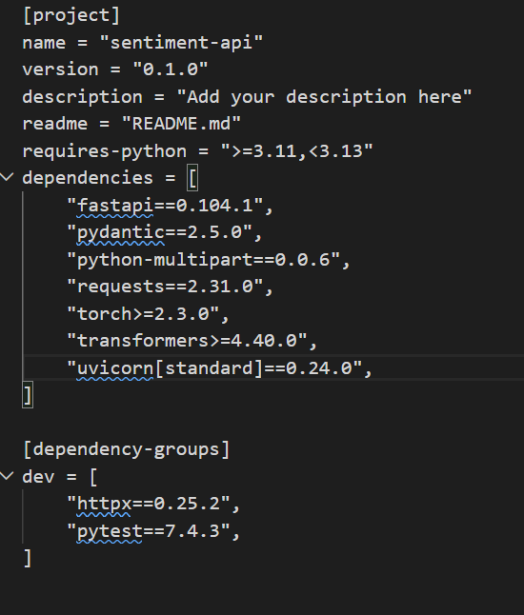Viewport: 524px width, 615px height.
Task: Click the pytest package name
Action: tap(110, 531)
